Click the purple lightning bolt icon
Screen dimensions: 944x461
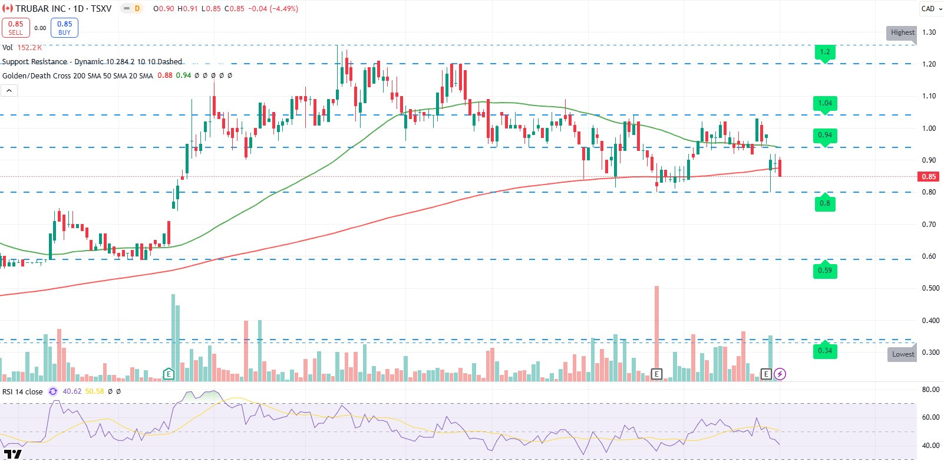[x=780, y=374]
